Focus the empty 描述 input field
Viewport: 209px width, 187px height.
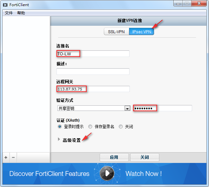(93, 72)
